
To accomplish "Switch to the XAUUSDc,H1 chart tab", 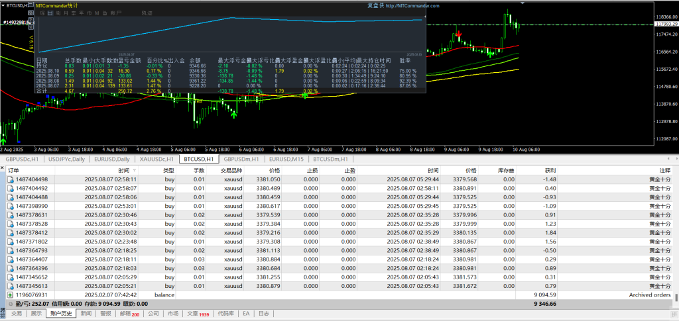I will [x=156, y=160].
